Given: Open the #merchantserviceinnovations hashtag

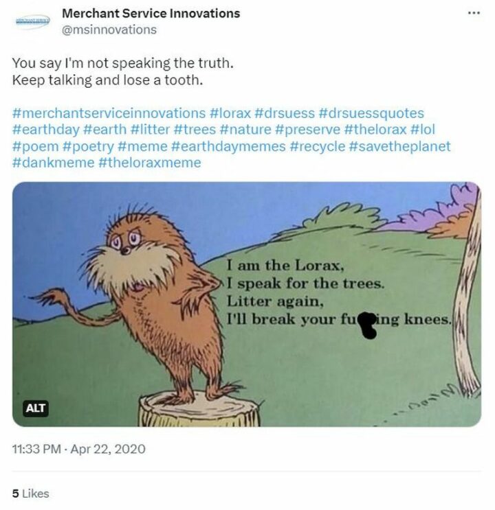Looking at the screenshot, I should click(109, 113).
